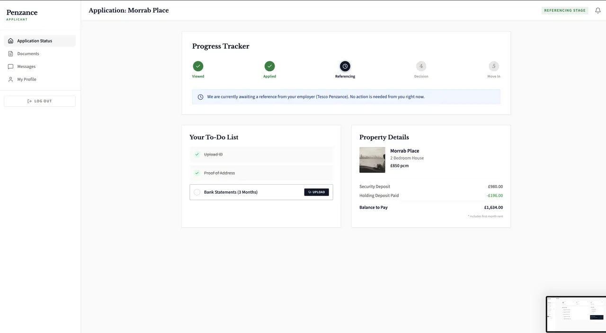Click the My Profile person icon
Image resolution: width=606 pixels, height=333 pixels.
(x=11, y=79)
